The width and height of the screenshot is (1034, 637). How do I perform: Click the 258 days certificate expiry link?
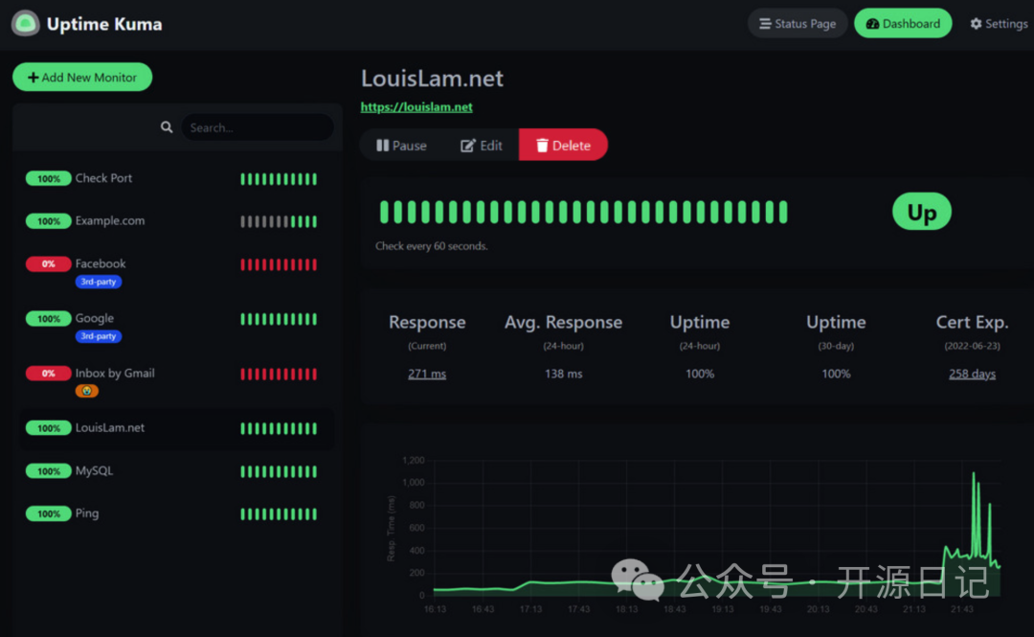(x=972, y=374)
